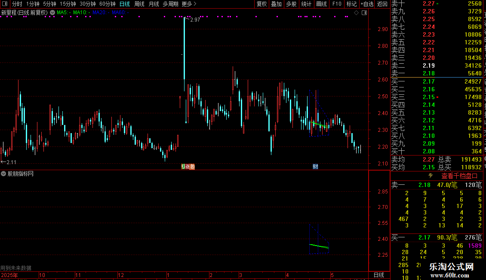Open F10 company information
The width and height of the screenshot is (486, 280).
(x=337, y=4)
